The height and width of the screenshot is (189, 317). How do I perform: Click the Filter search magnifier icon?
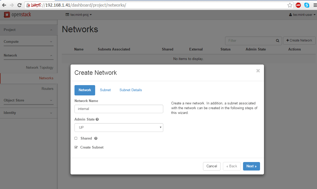(x=278, y=41)
